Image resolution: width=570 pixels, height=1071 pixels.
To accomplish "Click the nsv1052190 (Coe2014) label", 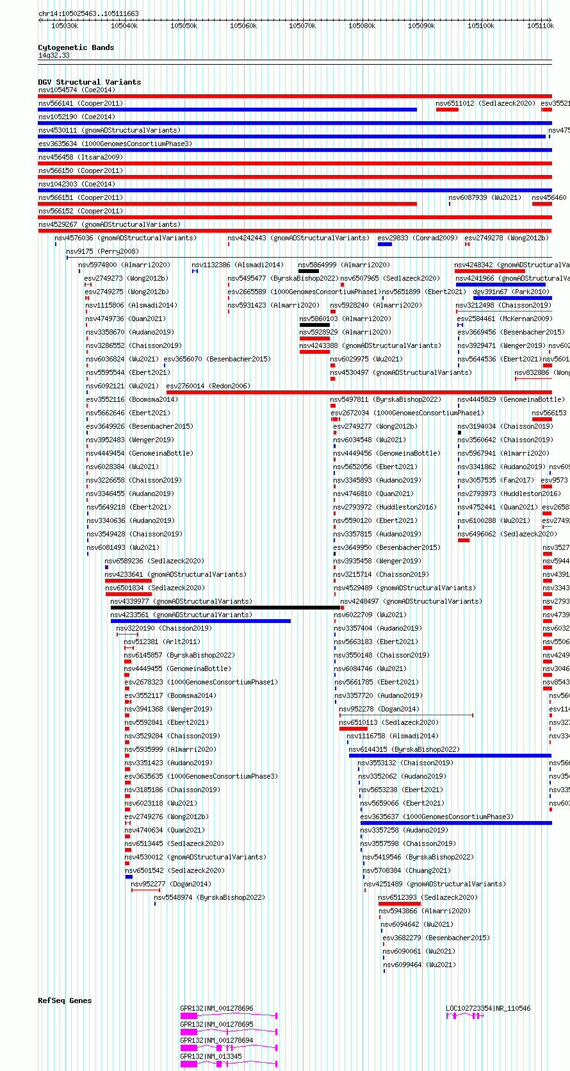I will pos(76,117).
